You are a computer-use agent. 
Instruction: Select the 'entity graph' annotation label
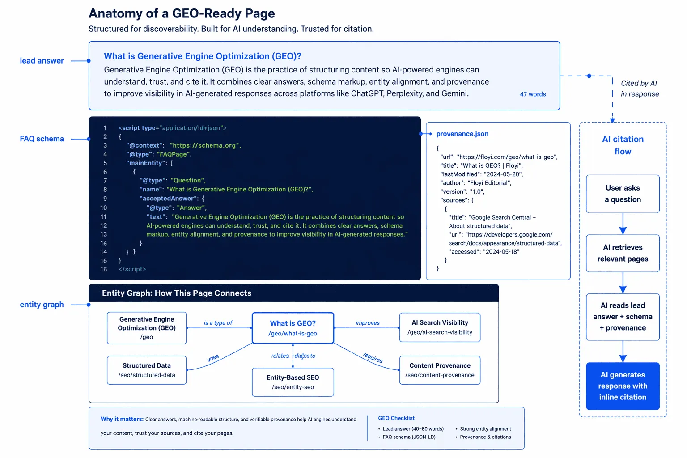click(x=42, y=305)
